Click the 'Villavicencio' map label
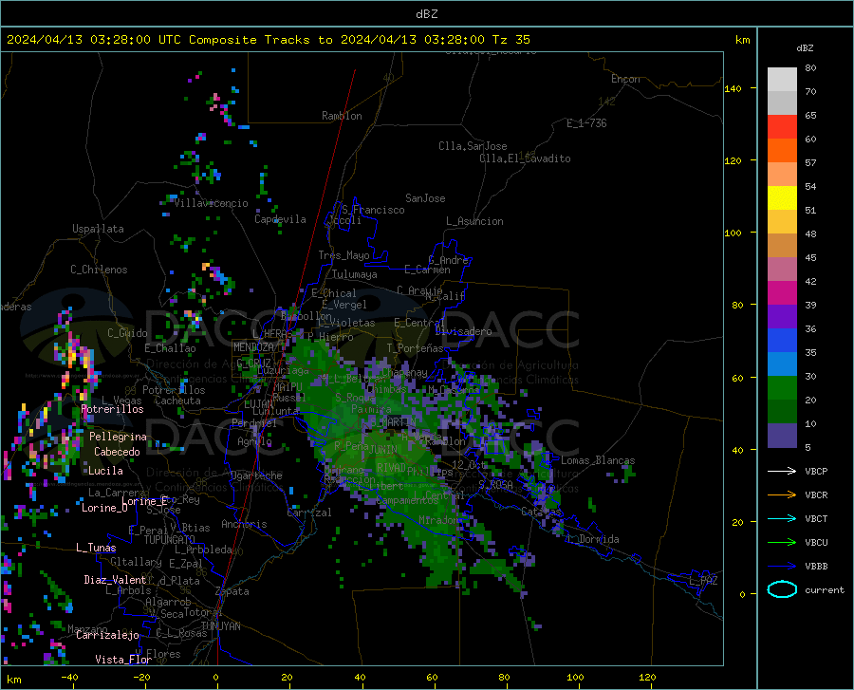854x690 pixels. [x=211, y=203]
